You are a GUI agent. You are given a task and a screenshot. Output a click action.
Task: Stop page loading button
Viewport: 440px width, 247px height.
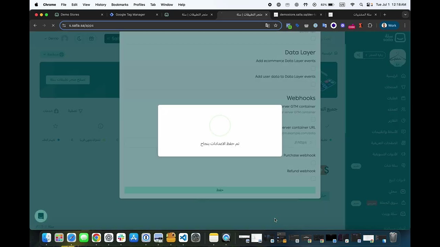pyautogui.click(x=53, y=25)
